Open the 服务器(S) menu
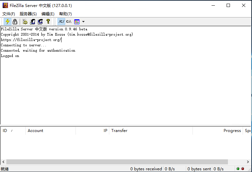Image resolution: width=252 pixels, height=172 pixels. coord(28,14)
